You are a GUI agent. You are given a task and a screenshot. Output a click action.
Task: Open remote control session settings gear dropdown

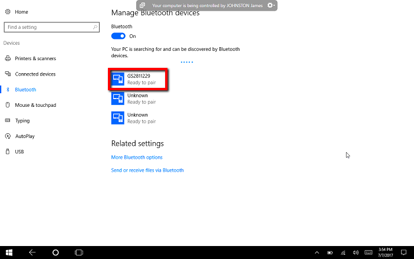coord(271,5)
